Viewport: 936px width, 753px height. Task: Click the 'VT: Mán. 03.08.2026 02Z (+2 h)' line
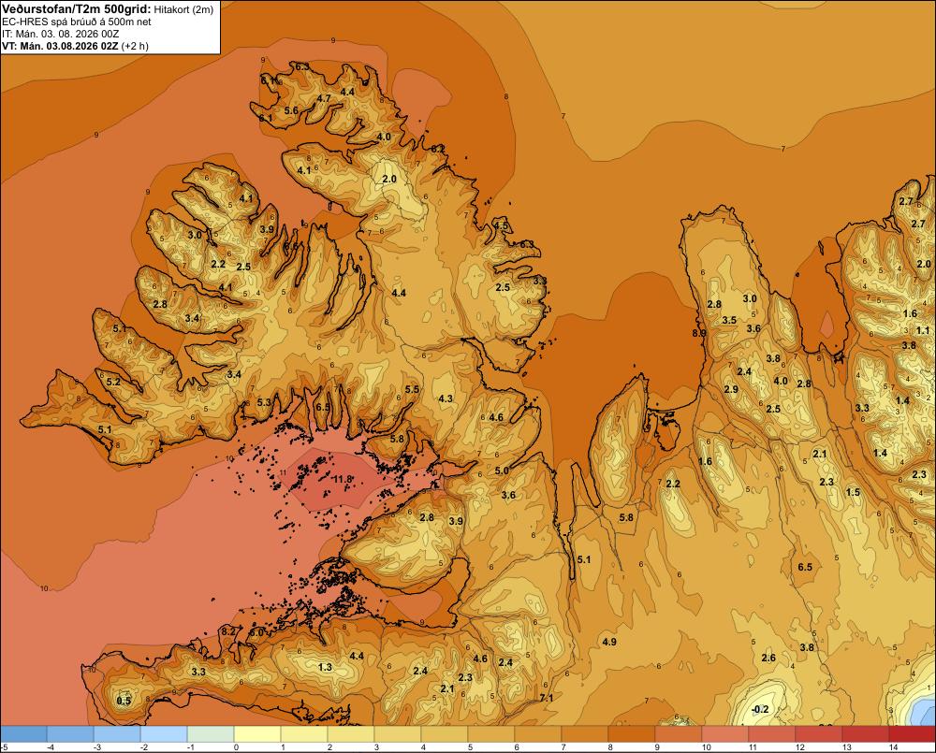pos(75,46)
